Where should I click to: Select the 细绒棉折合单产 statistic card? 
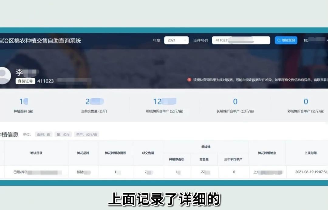(x=164, y=105)
